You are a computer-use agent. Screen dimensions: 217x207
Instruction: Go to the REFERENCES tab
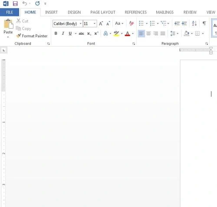[136, 12]
